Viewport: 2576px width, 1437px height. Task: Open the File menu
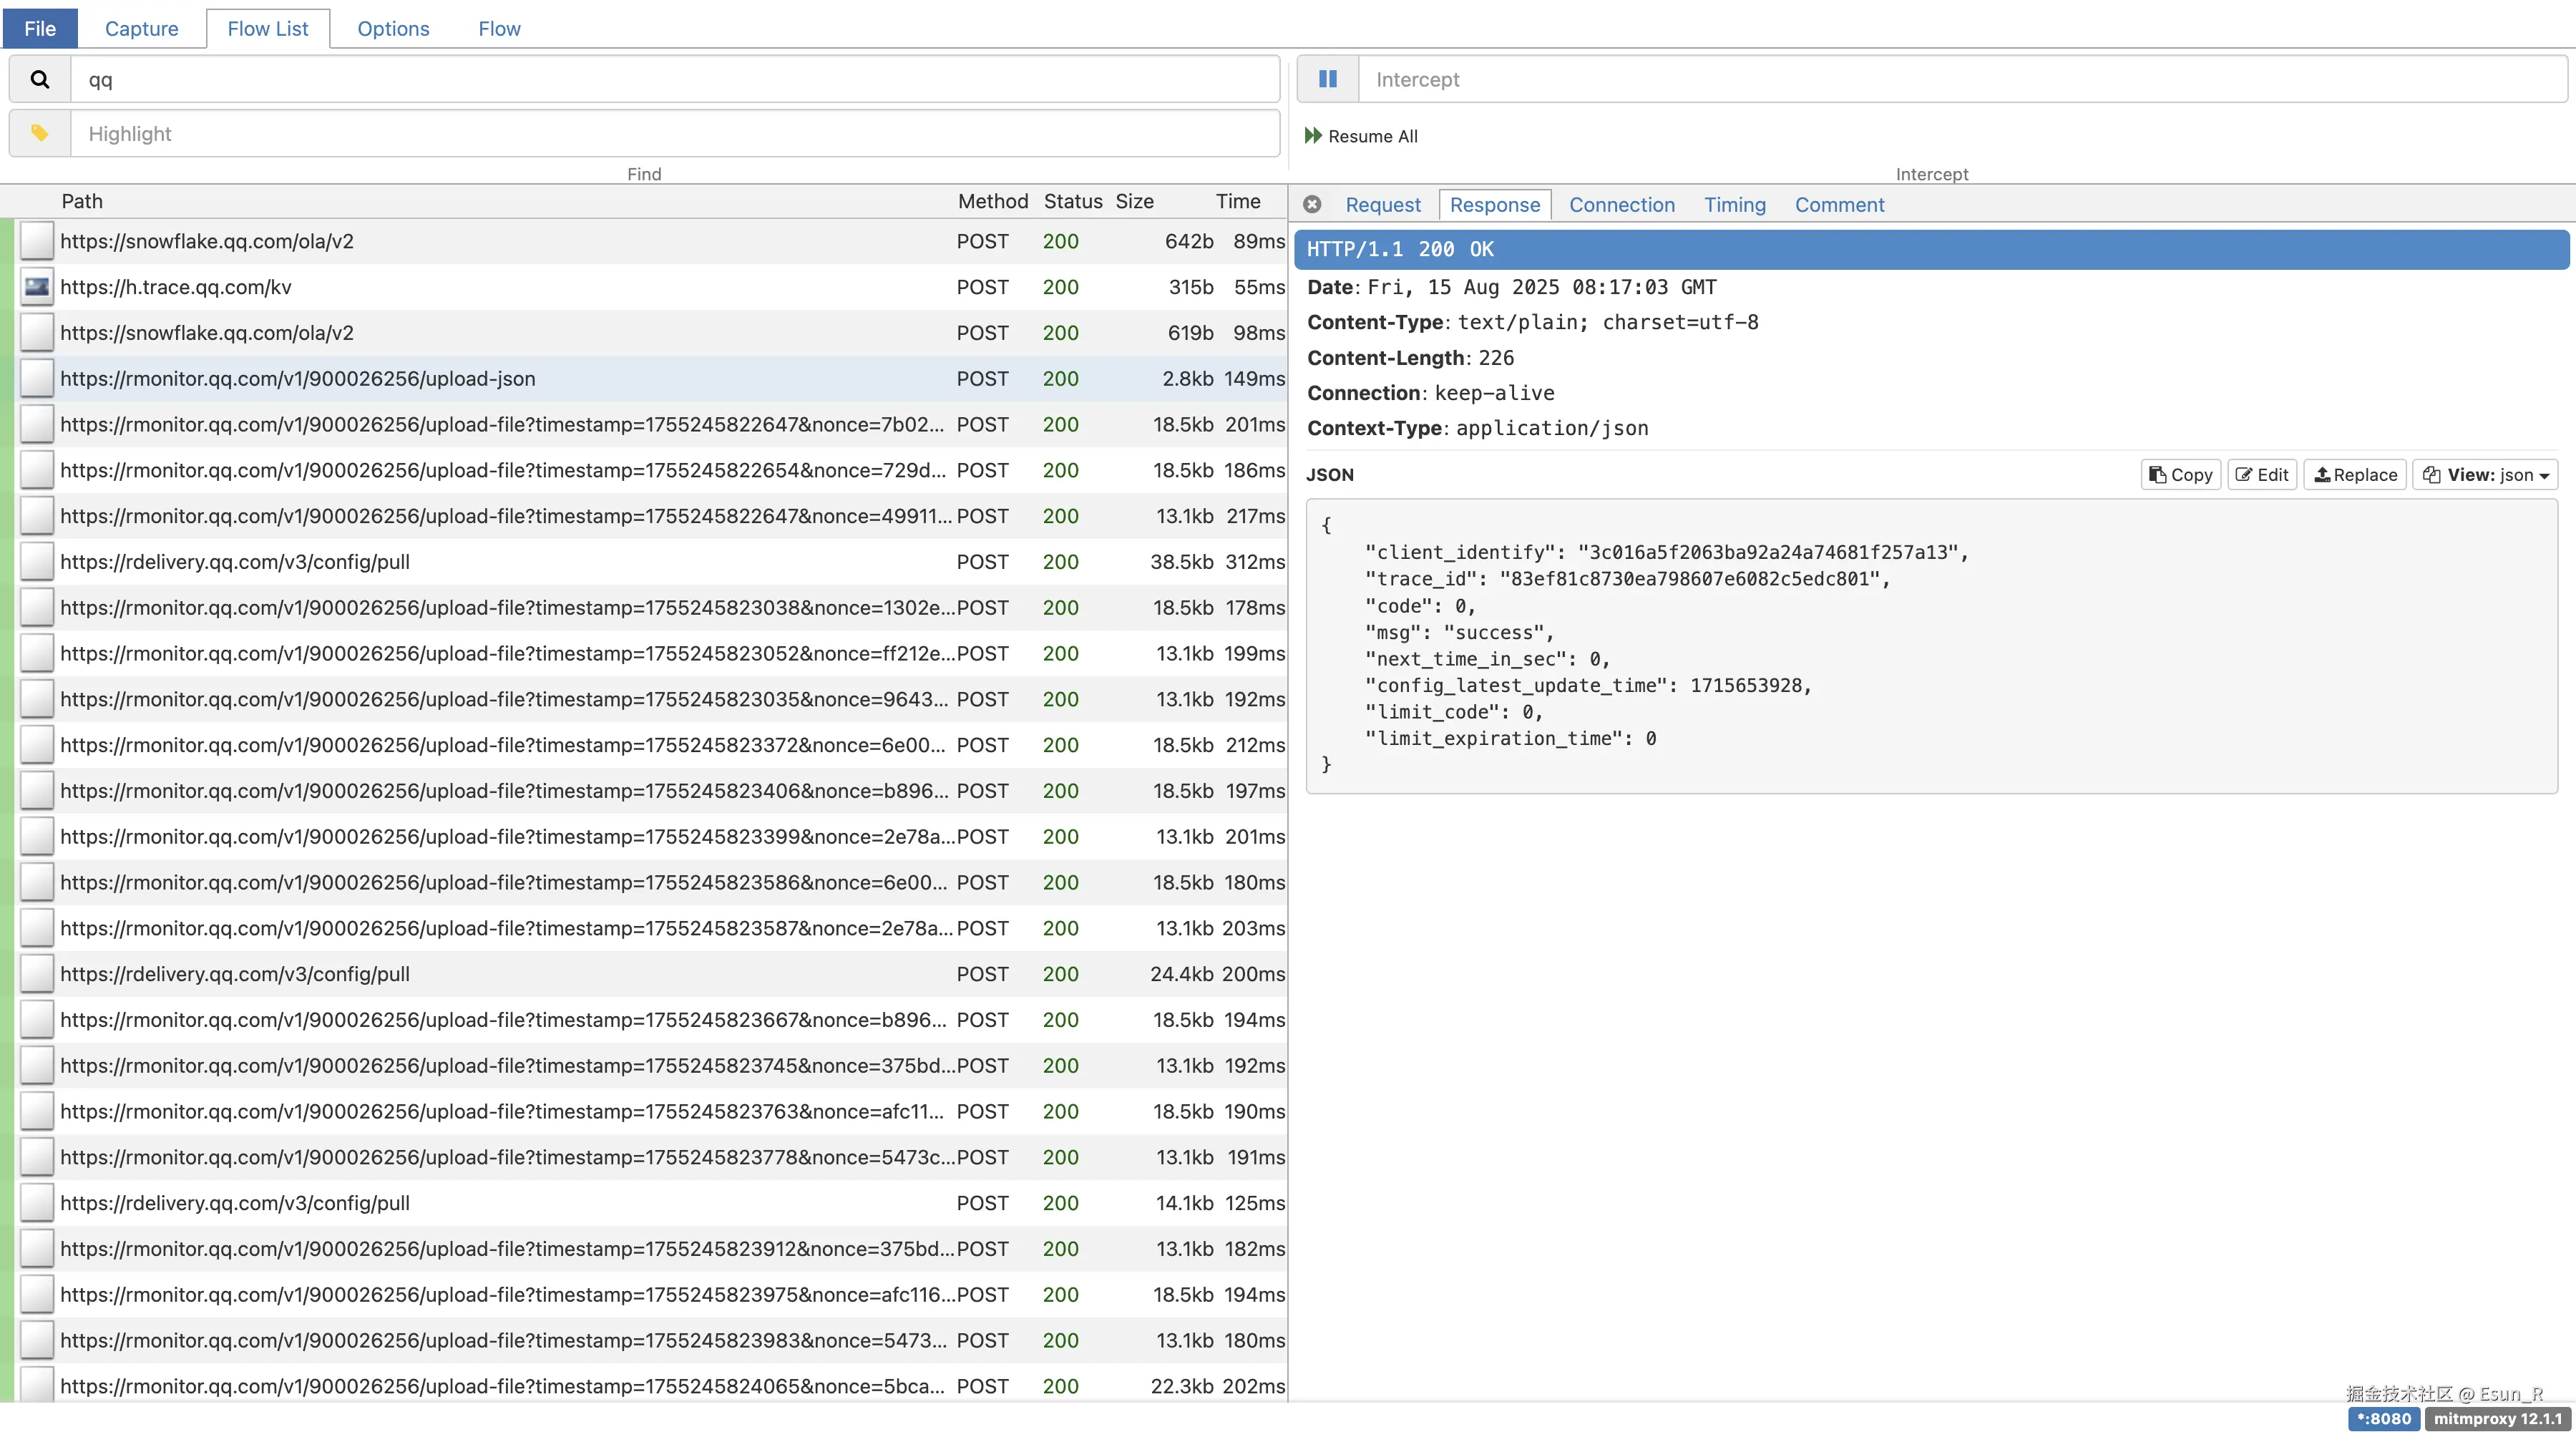pos(40,28)
